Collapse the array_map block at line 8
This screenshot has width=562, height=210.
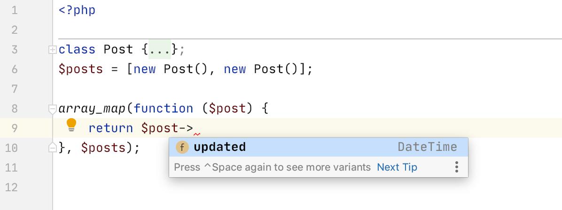click(x=52, y=109)
